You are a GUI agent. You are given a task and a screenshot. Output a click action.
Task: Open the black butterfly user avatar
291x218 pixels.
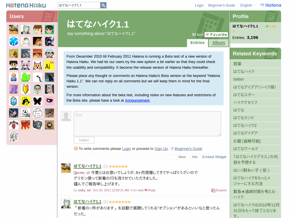pos(38,101)
